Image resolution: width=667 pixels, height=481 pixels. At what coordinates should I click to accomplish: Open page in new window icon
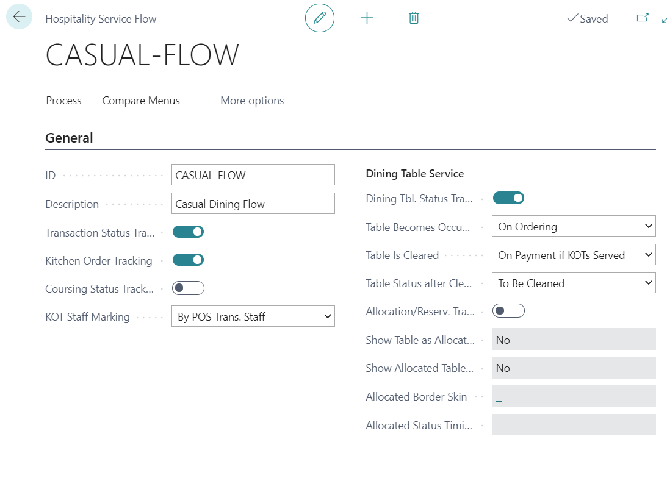(x=642, y=18)
